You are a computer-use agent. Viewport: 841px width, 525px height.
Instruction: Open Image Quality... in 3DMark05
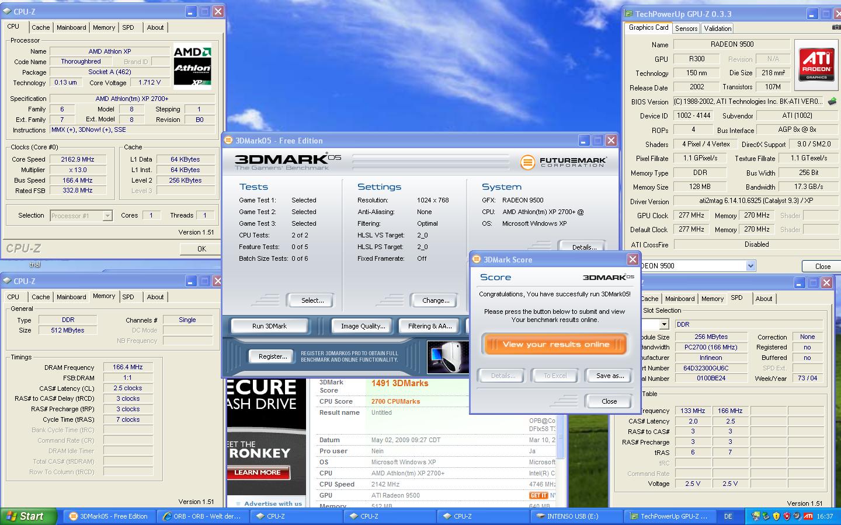[x=363, y=326]
